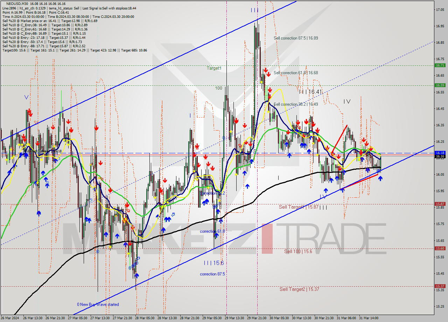
Task: Click the '0 New Buy Wave started' label
Action: coord(98,304)
